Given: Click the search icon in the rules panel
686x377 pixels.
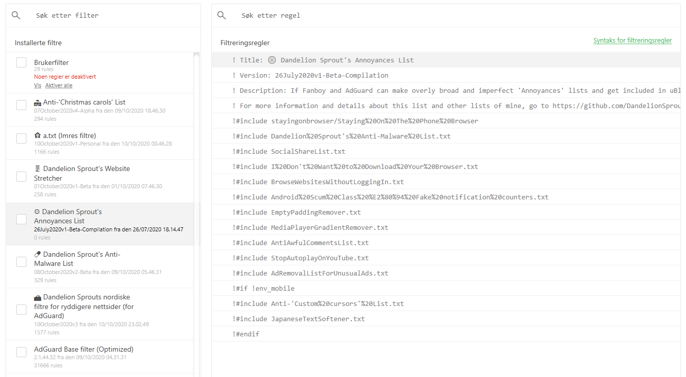Looking at the screenshot, I should coord(221,15).
